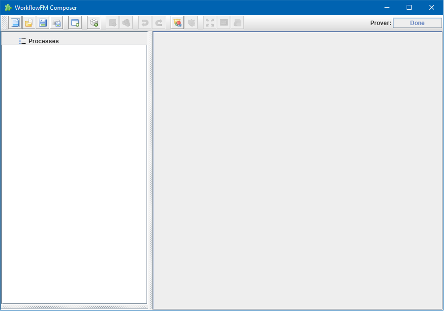Undo the last action
The width and height of the screenshot is (444, 311).
point(144,22)
